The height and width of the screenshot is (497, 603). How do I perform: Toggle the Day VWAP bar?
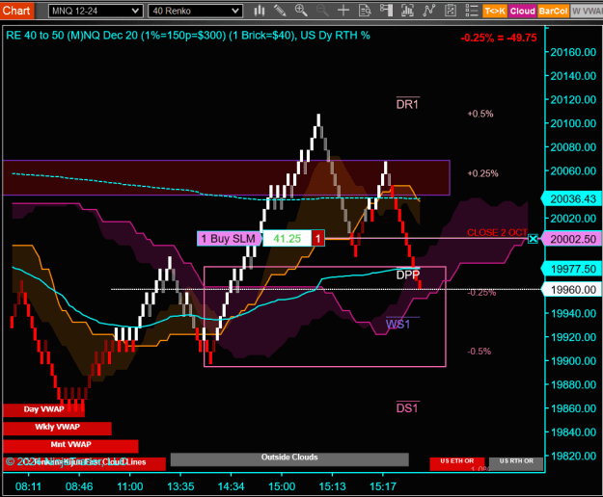43,409
